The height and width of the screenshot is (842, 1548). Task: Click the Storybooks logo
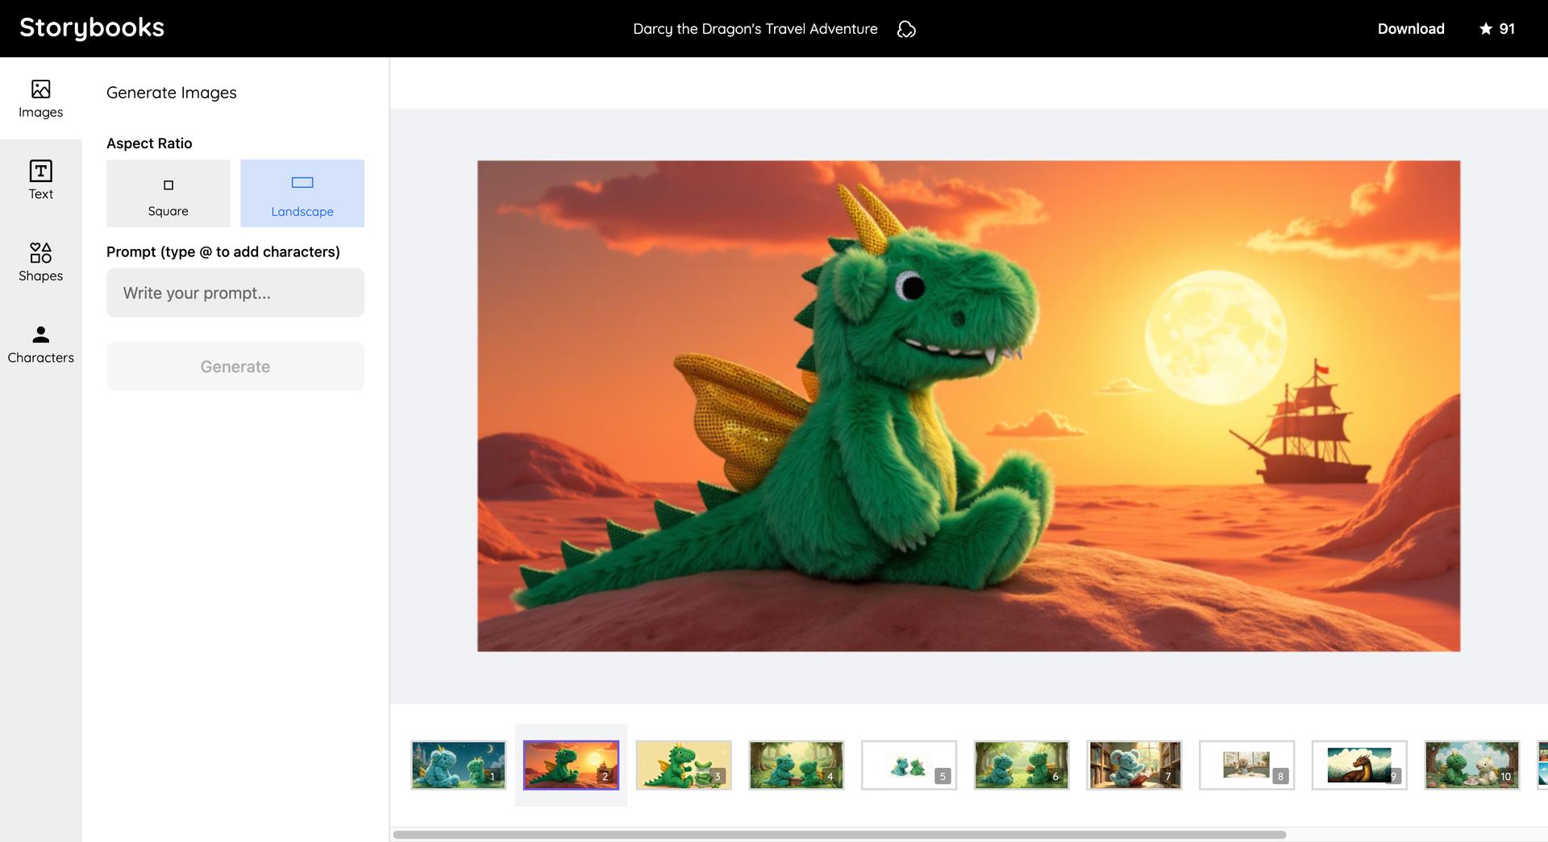[91, 27]
